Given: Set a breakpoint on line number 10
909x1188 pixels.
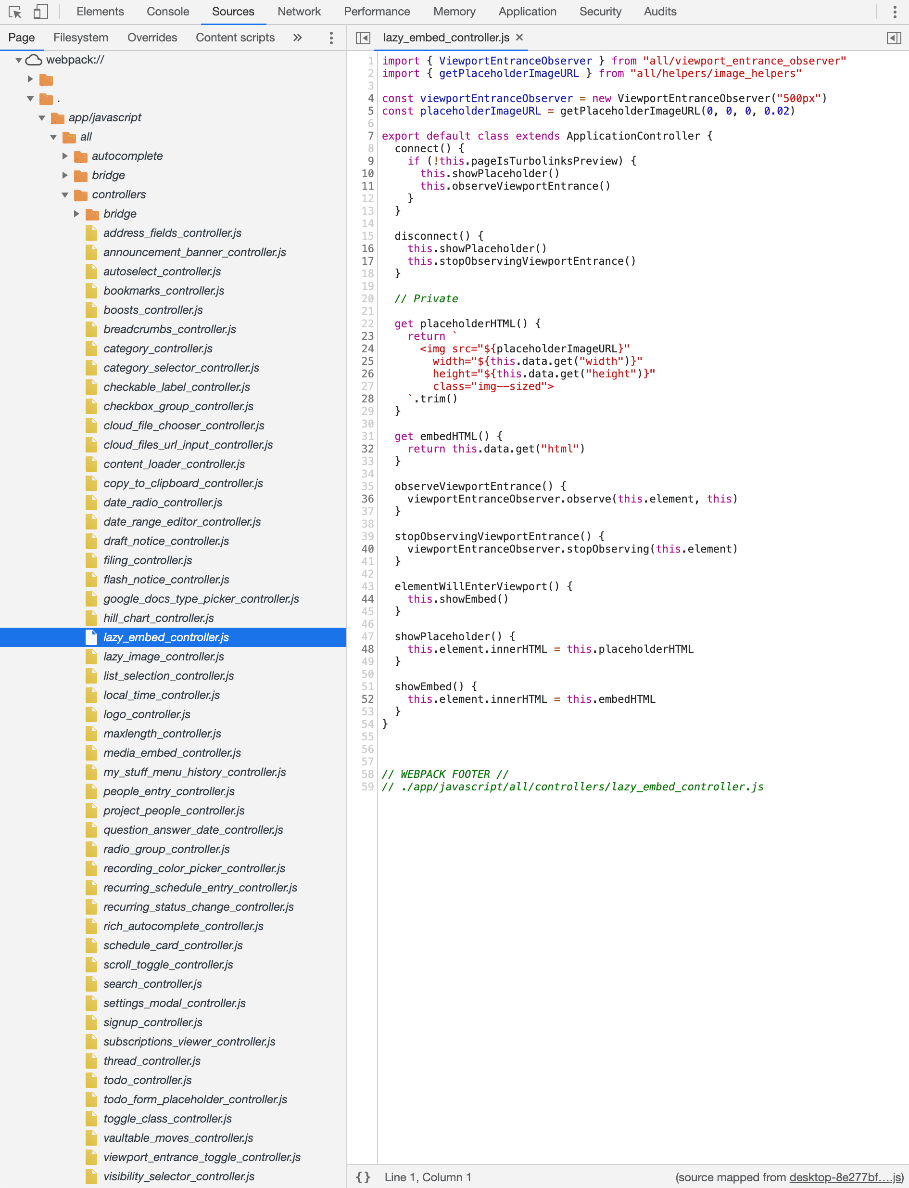Looking at the screenshot, I should tap(367, 173).
